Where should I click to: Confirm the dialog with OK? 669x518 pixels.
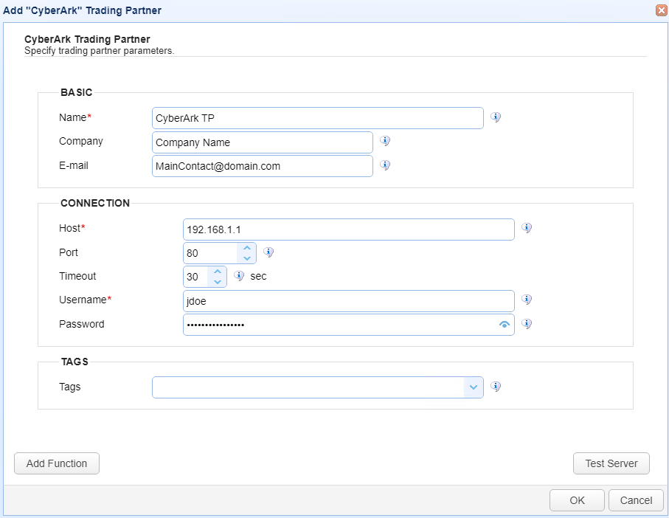point(577,500)
